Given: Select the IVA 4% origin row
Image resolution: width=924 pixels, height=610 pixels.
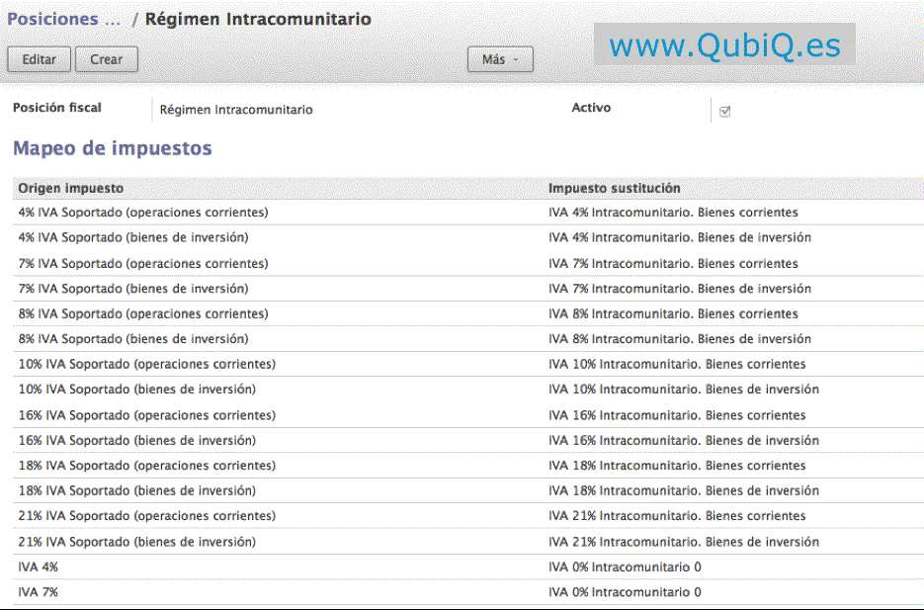Looking at the screenshot, I should [x=39, y=567].
